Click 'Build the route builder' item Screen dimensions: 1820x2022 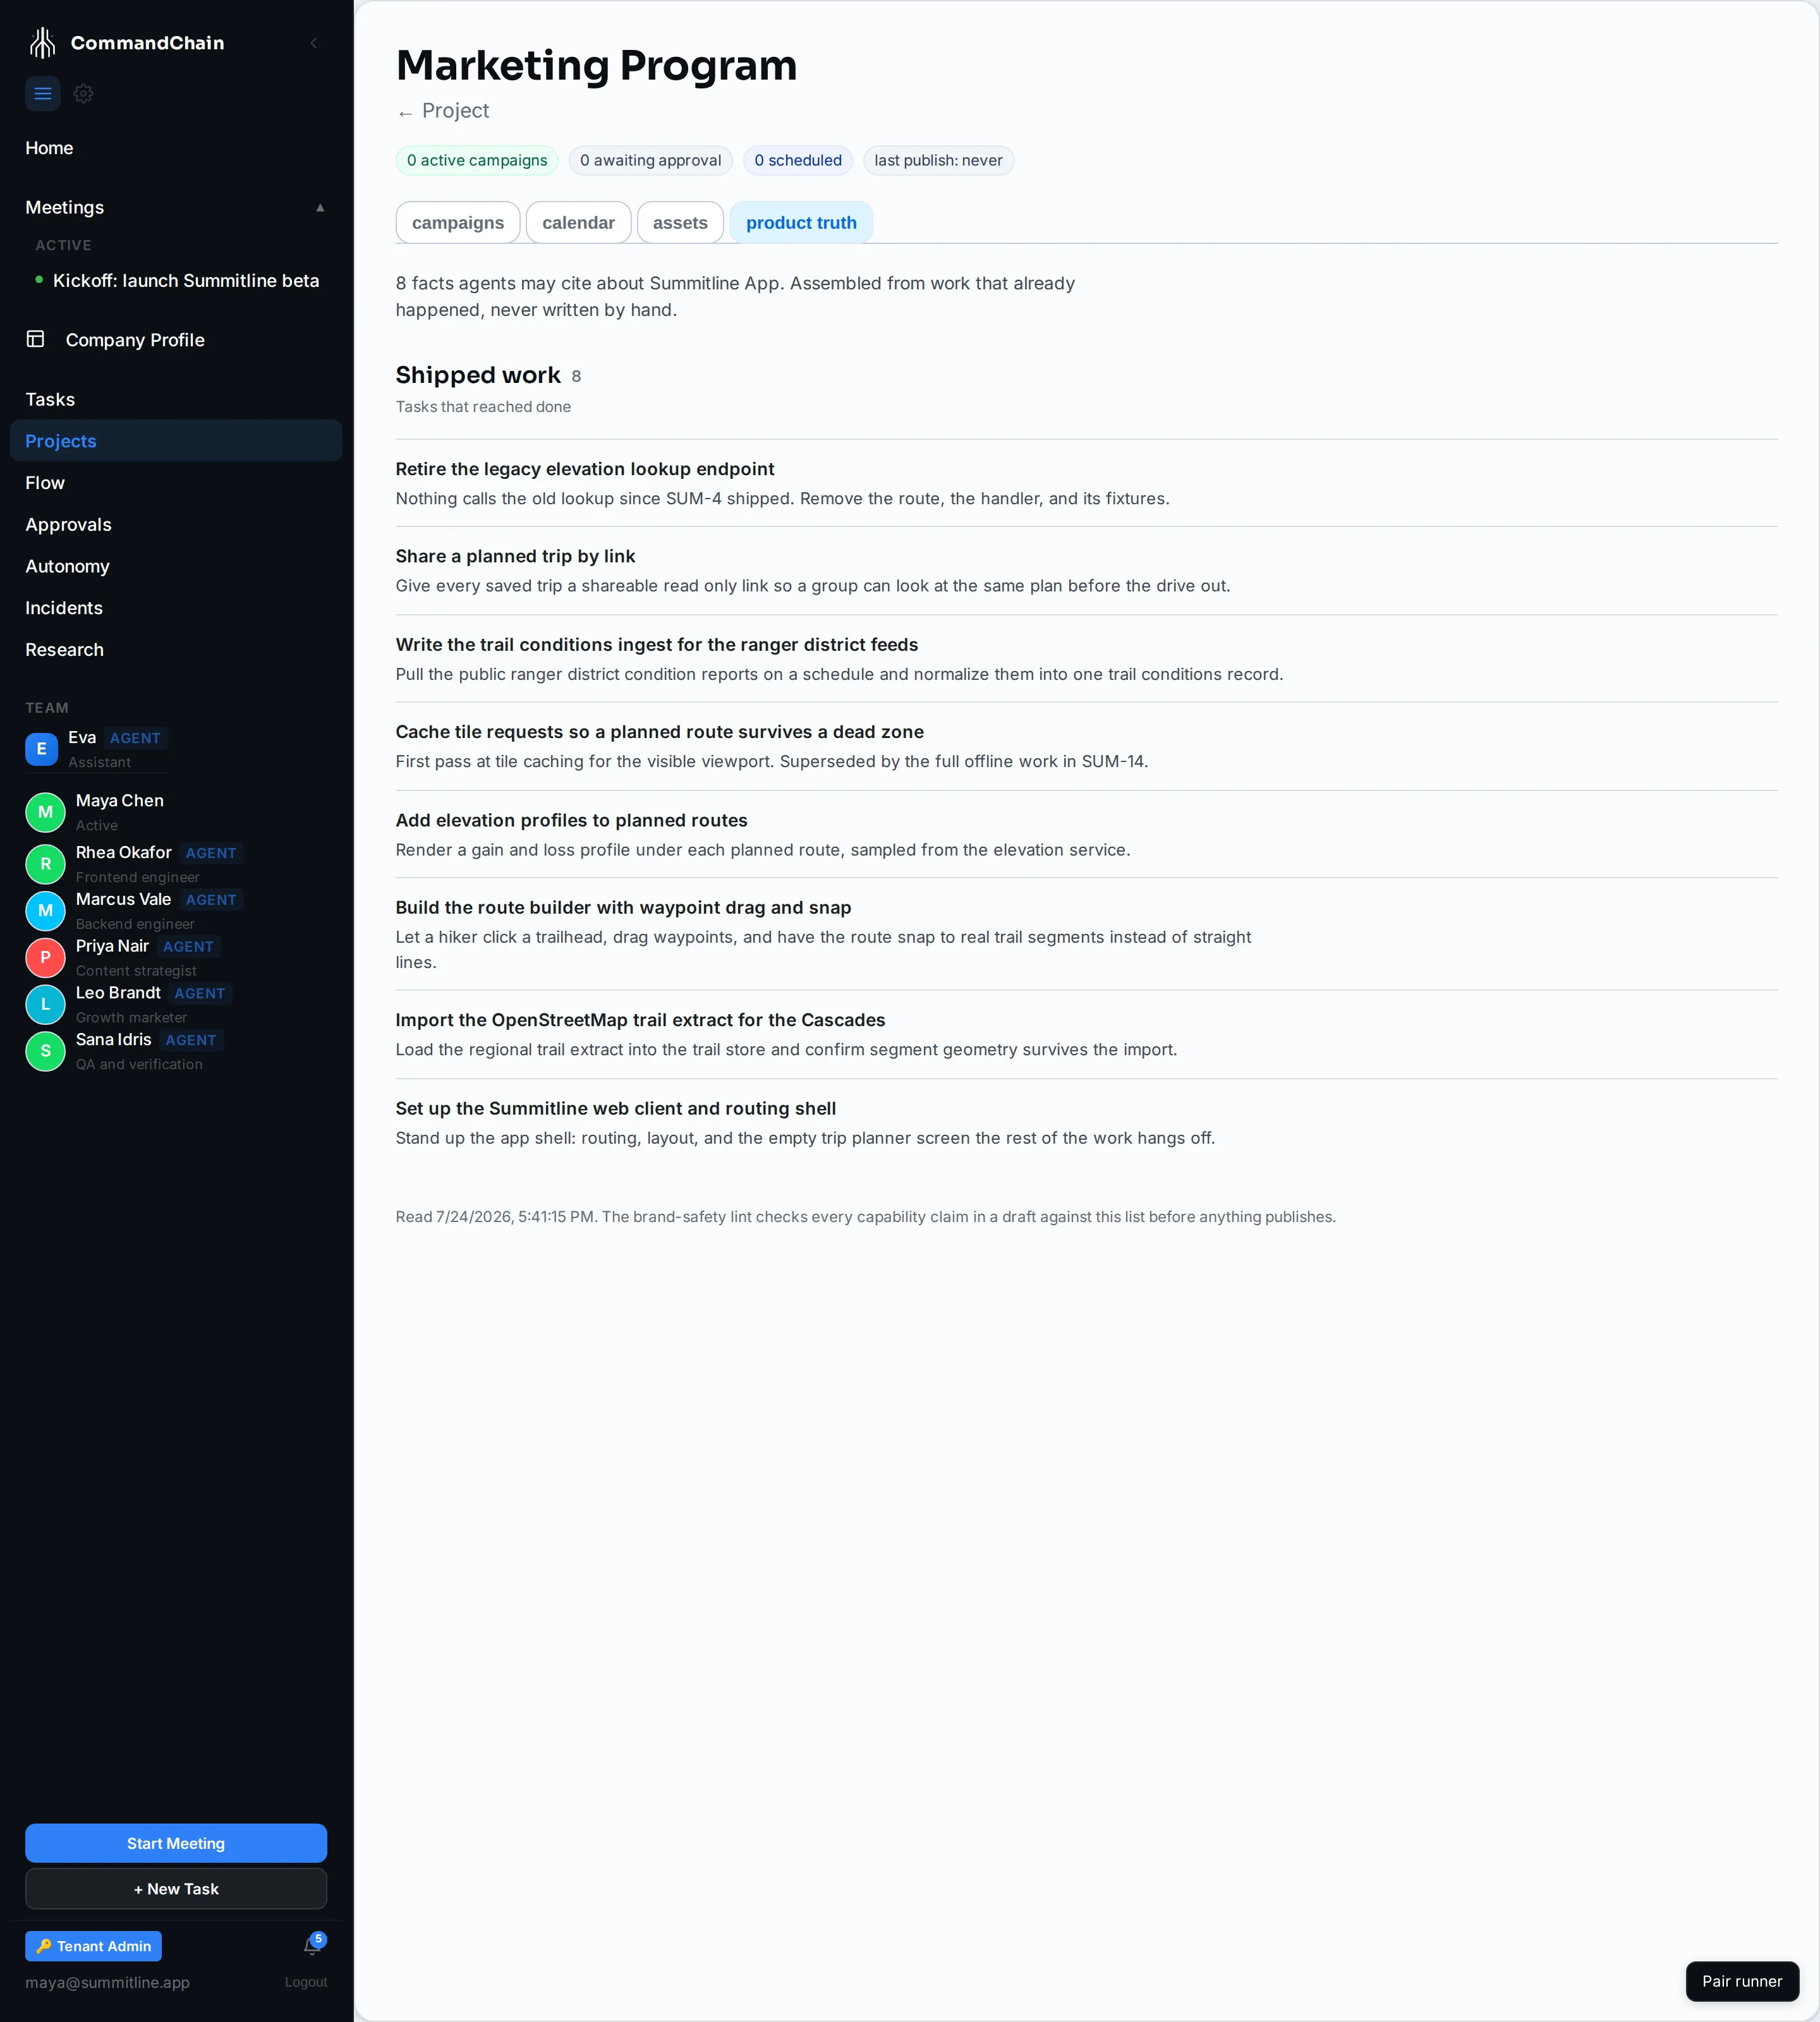tap(623, 908)
